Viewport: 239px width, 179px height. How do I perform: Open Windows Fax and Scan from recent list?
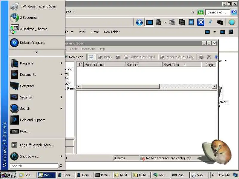37,6
